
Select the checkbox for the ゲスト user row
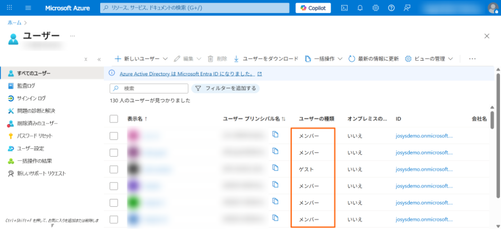114,169
